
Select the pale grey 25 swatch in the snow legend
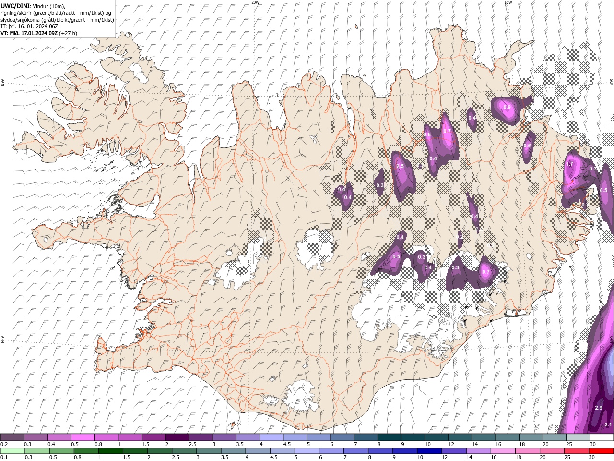[577, 437]
